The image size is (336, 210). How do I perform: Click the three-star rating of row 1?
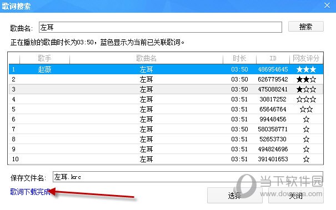click(306, 69)
